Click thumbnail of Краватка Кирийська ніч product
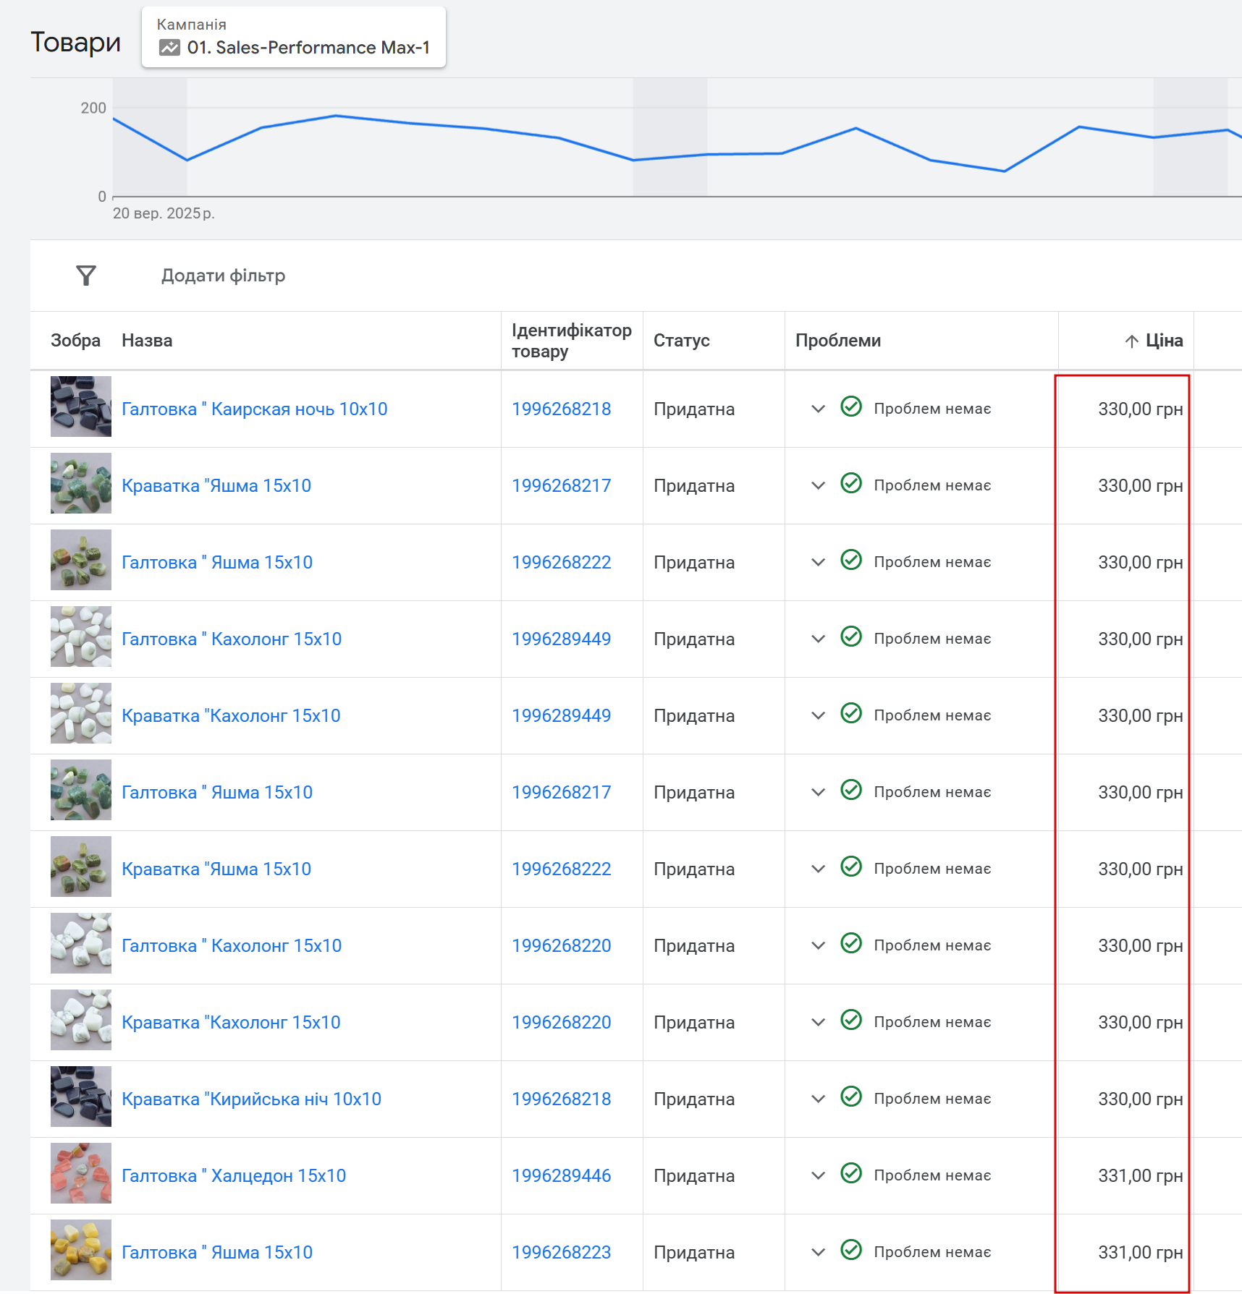The width and height of the screenshot is (1242, 1294). tap(81, 1097)
